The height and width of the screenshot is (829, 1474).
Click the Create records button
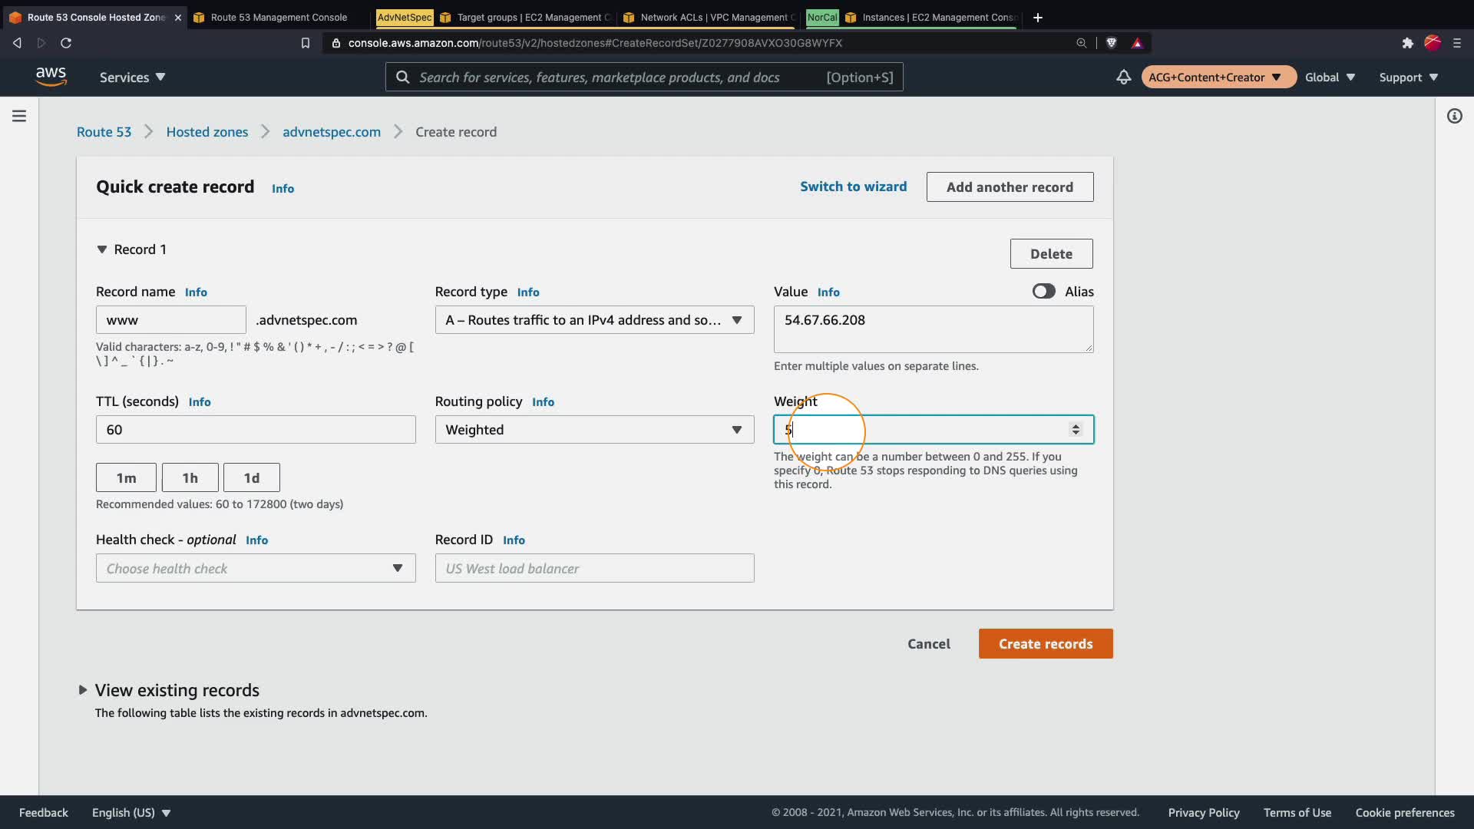coord(1045,644)
